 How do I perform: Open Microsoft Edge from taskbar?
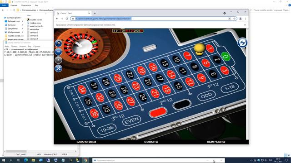(x=26, y=160)
